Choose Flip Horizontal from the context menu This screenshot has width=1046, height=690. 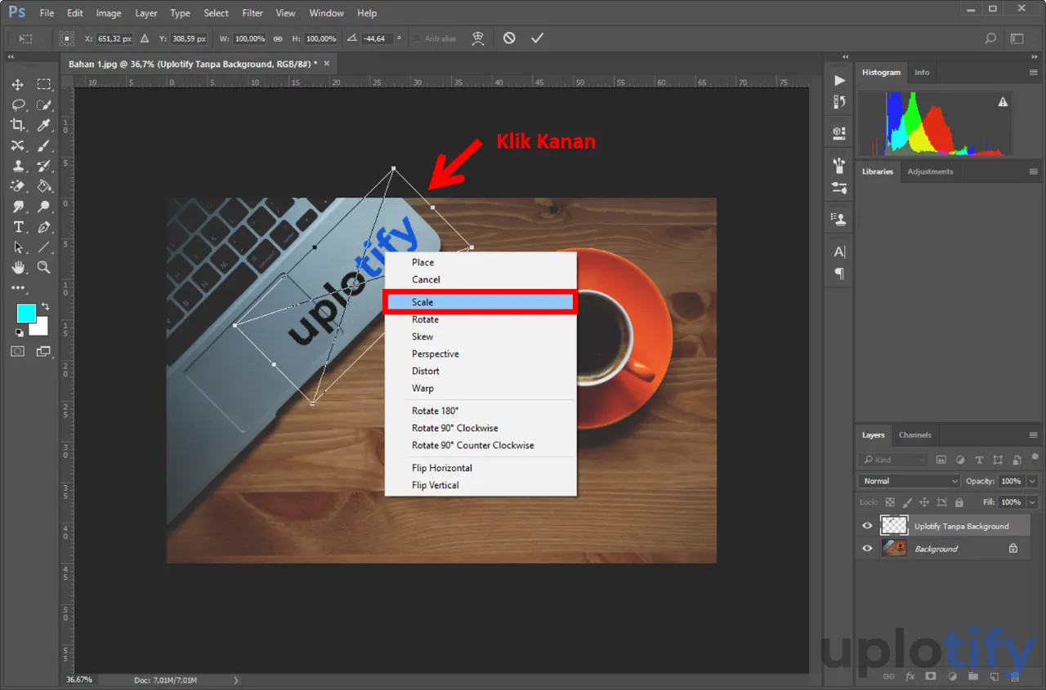[x=481, y=468]
